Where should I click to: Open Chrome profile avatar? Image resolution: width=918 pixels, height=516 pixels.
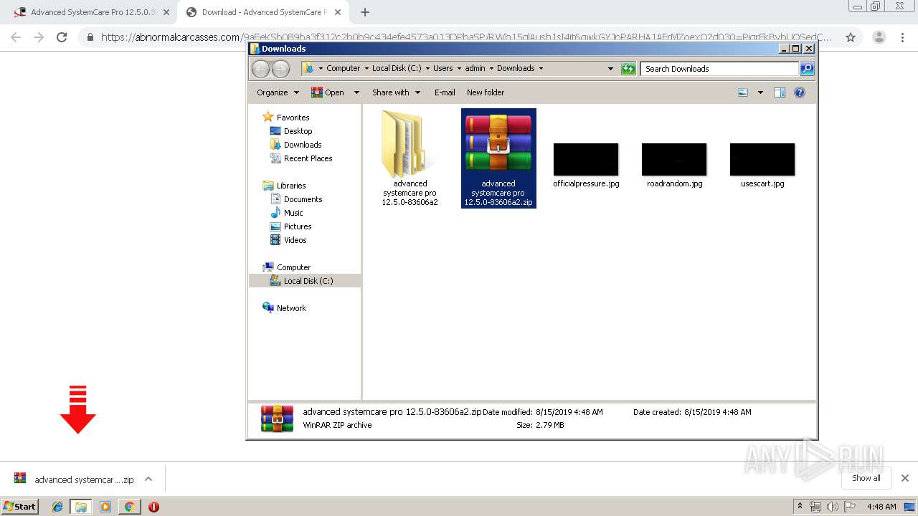click(879, 37)
